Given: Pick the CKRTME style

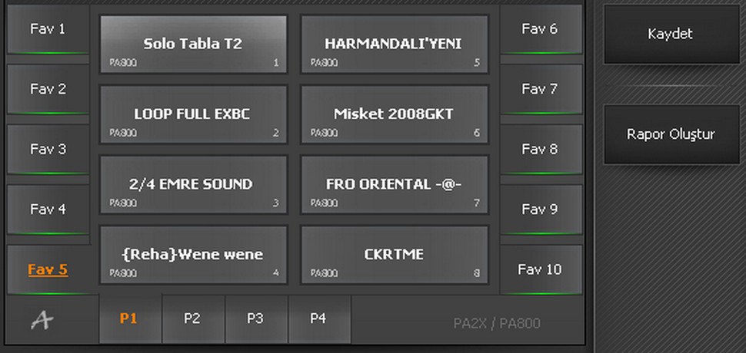Looking at the screenshot, I should pyautogui.click(x=395, y=255).
